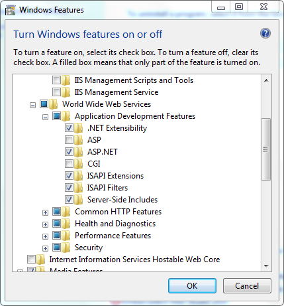Image resolution: width=284 pixels, height=306 pixels.
Task: Uncheck the .NET Extensibility checkbox
Action: (x=69, y=128)
